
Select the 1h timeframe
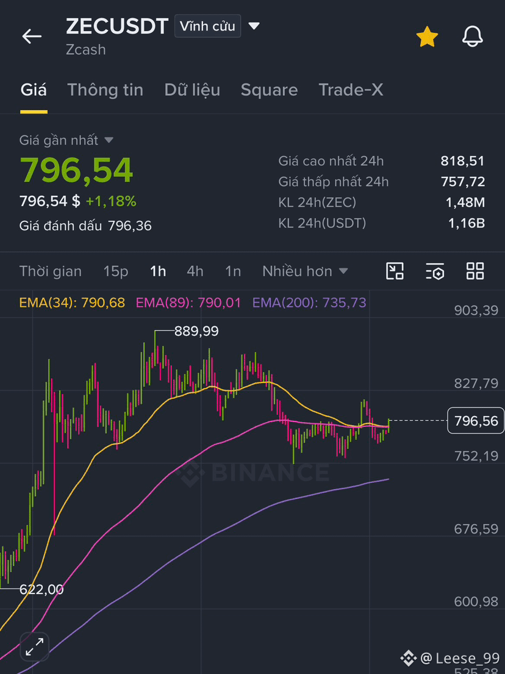(x=158, y=271)
